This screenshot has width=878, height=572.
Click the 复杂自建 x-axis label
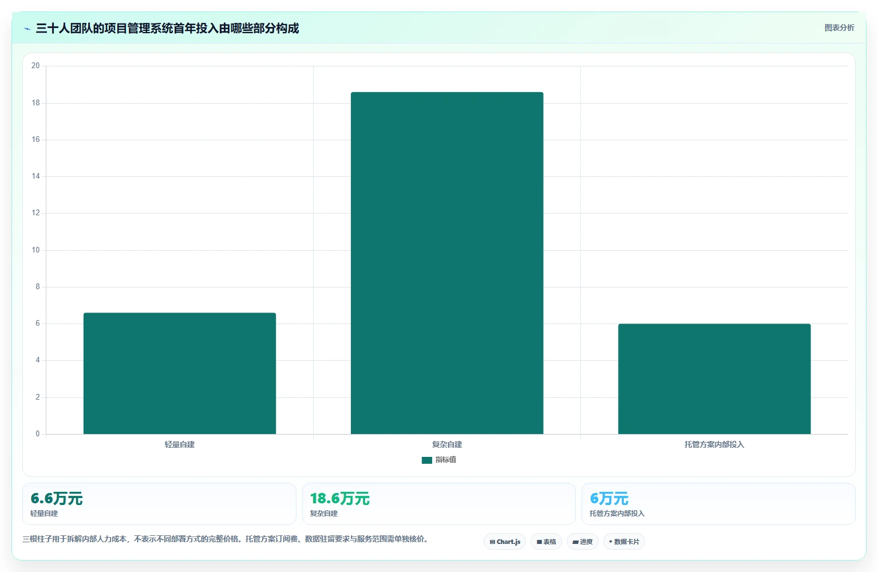point(447,444)
